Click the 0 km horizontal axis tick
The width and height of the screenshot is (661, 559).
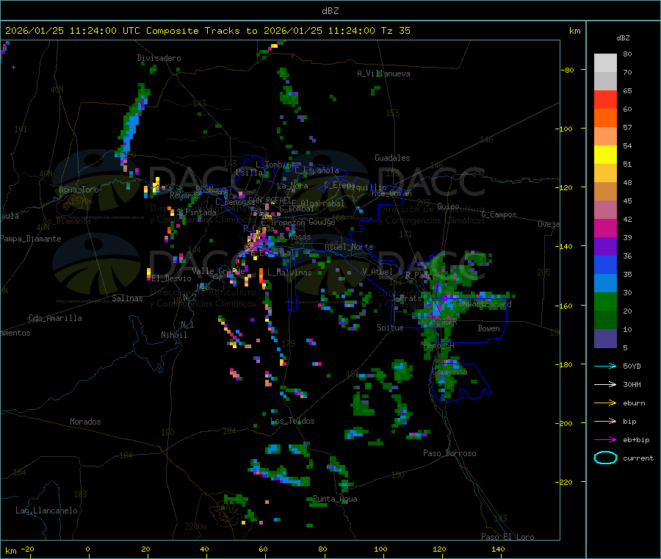click(x=87, y=549)
